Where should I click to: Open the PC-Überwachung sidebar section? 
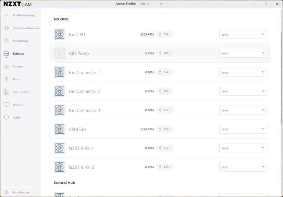pos(21,15)
